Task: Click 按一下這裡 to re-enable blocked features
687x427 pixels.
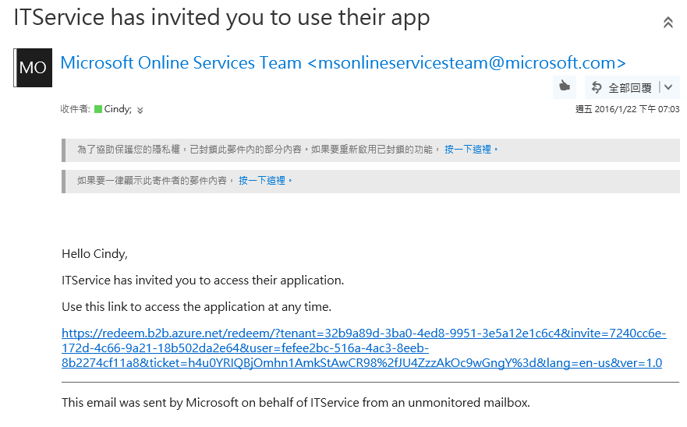Action: pos(468,150)
